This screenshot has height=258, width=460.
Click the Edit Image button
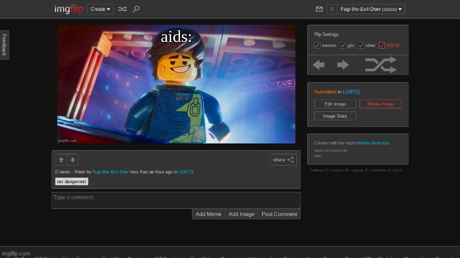335,104
